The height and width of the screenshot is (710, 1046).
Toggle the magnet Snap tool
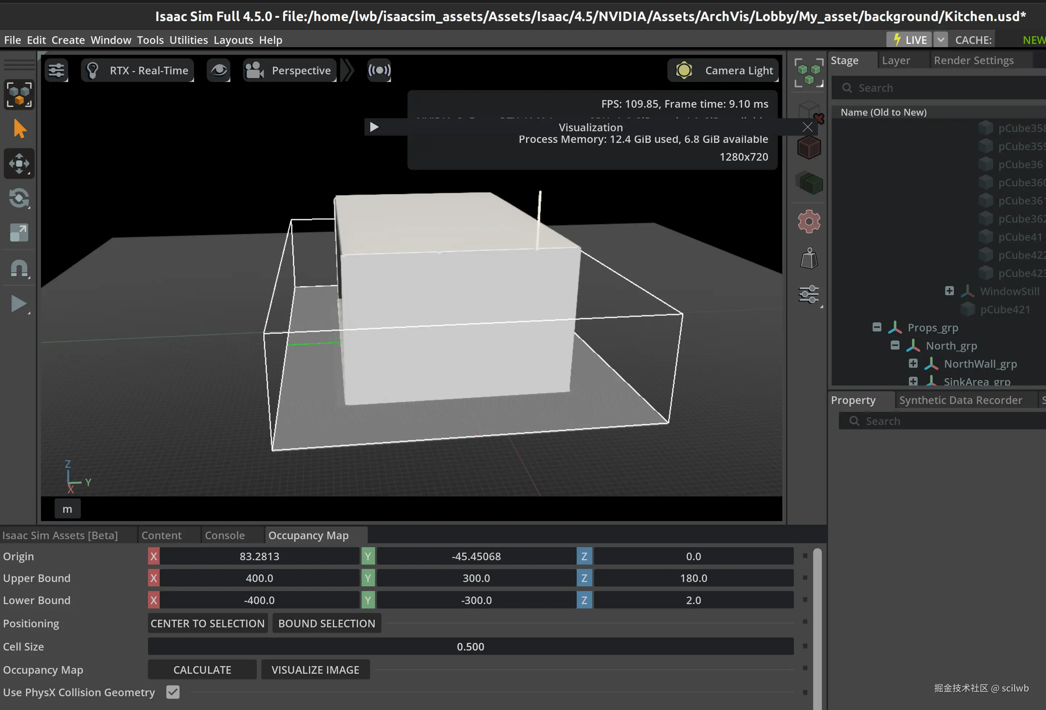[x=19, y=269]
